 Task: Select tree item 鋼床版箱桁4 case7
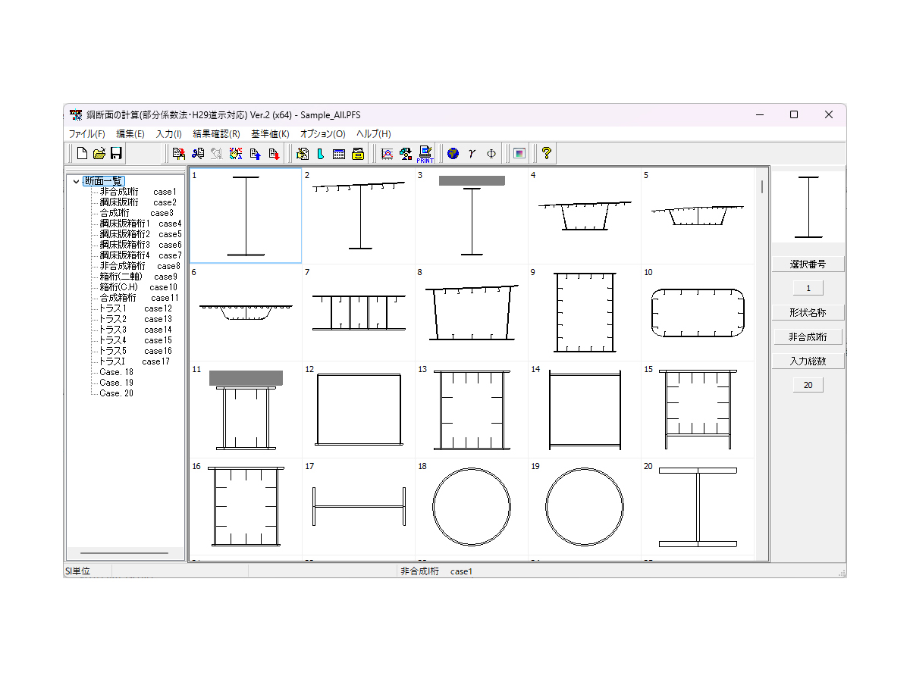(x=140, y=255)
